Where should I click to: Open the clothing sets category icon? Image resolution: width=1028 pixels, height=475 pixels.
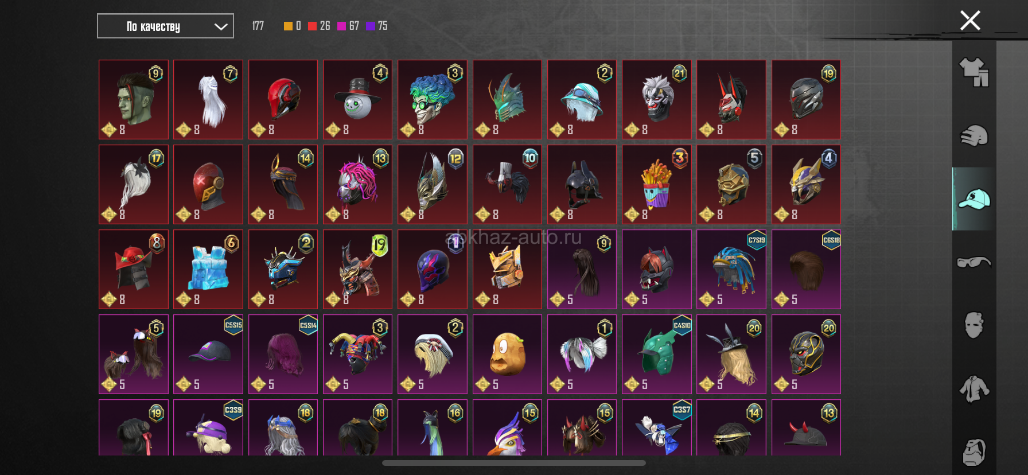(x=974, y=72)
